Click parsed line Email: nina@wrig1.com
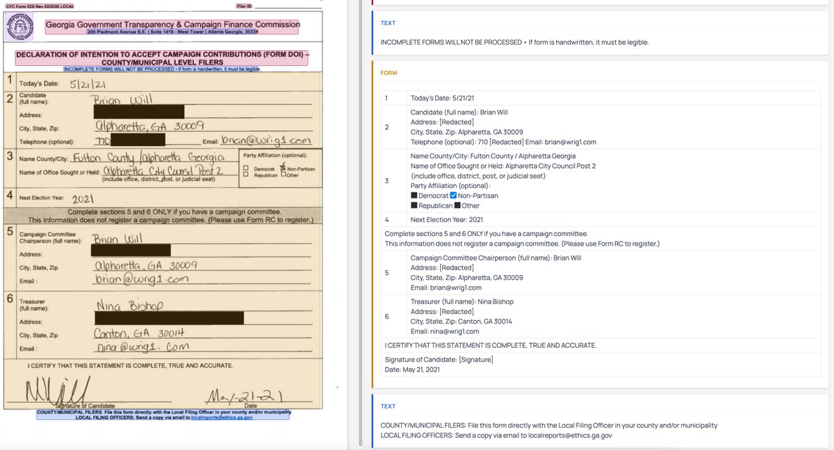Image resolution: width=834 pixels, height=450 pixels. pos(445,331)
